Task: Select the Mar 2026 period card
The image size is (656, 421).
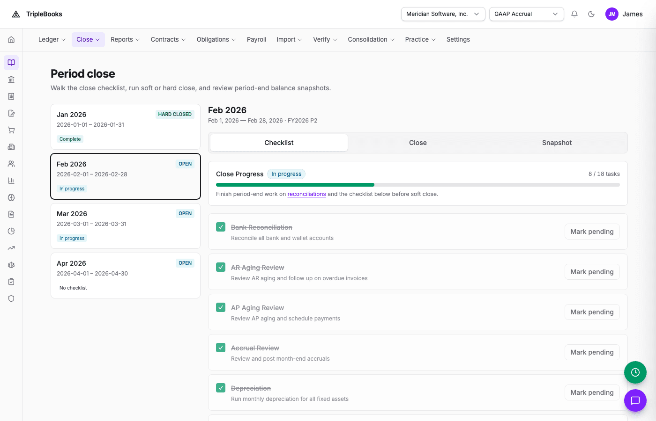Action: [x=126, y=226]
